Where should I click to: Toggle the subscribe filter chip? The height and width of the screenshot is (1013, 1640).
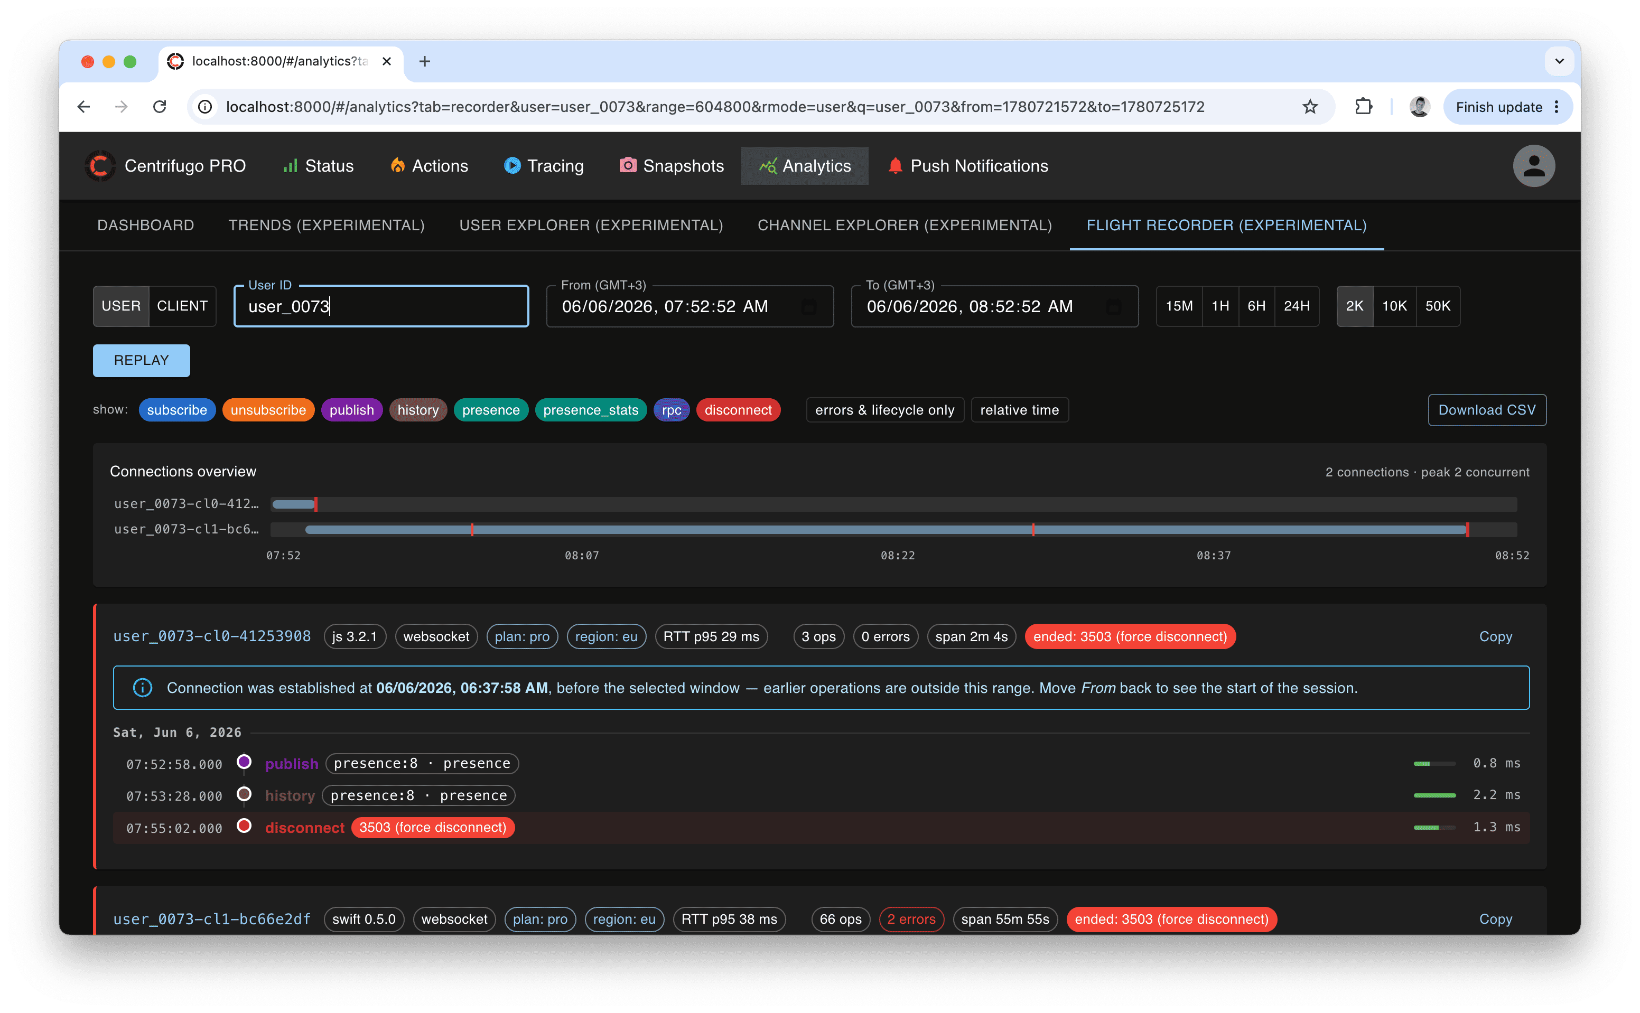pyautogui.click(x=177, y=410)
